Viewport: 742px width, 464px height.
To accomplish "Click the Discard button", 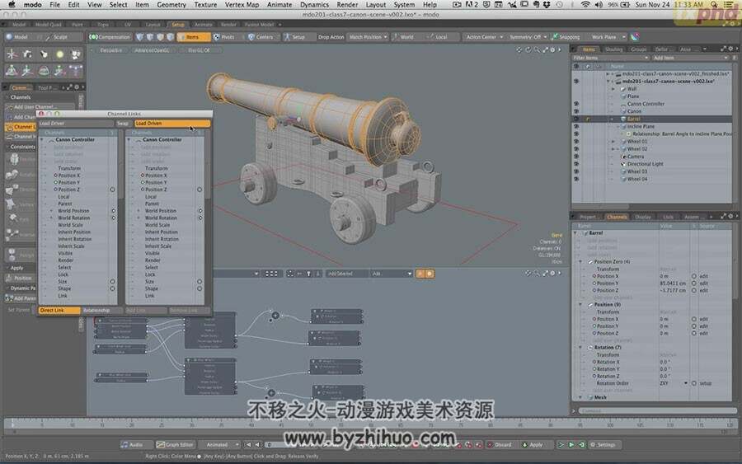I will [500, 445].
